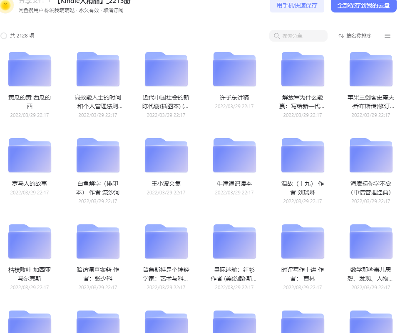Screen dimensions: 400x333
Task: Open the 枯枝败叶 加西亚 马尔克斯 folder
Action: click(30, 242)
